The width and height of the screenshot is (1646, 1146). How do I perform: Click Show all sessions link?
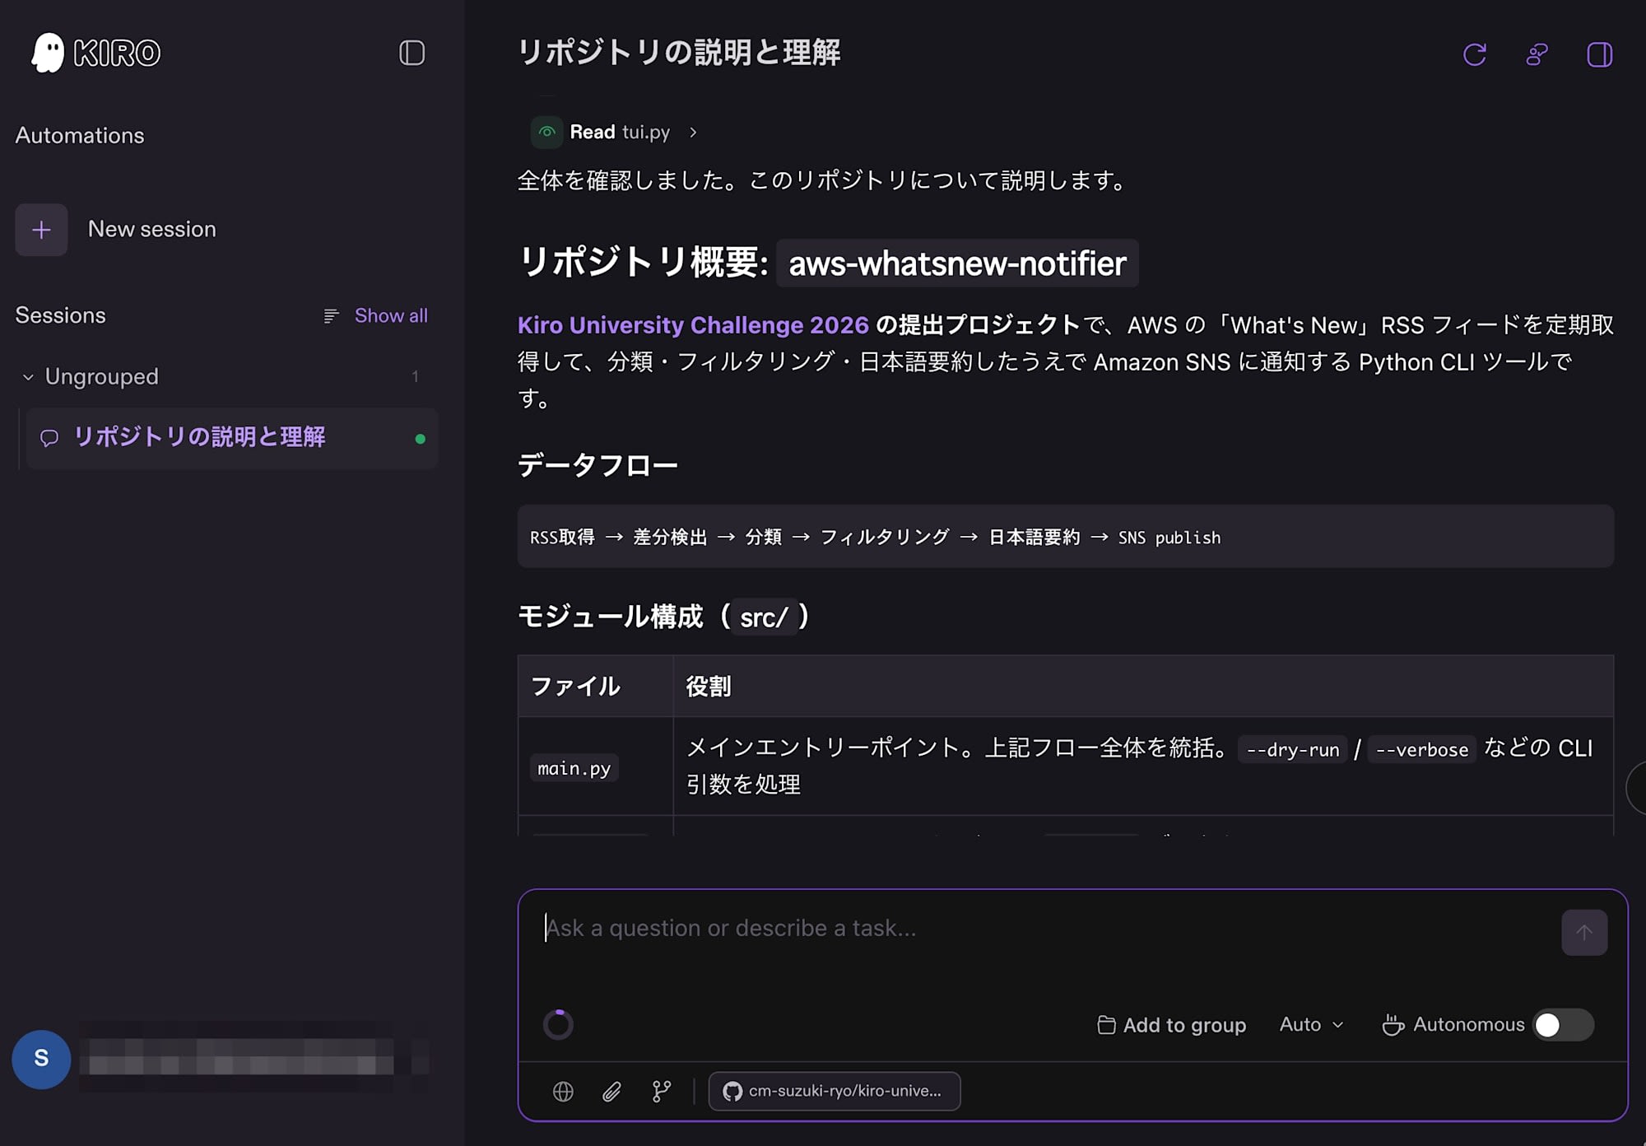click(391, 315)
